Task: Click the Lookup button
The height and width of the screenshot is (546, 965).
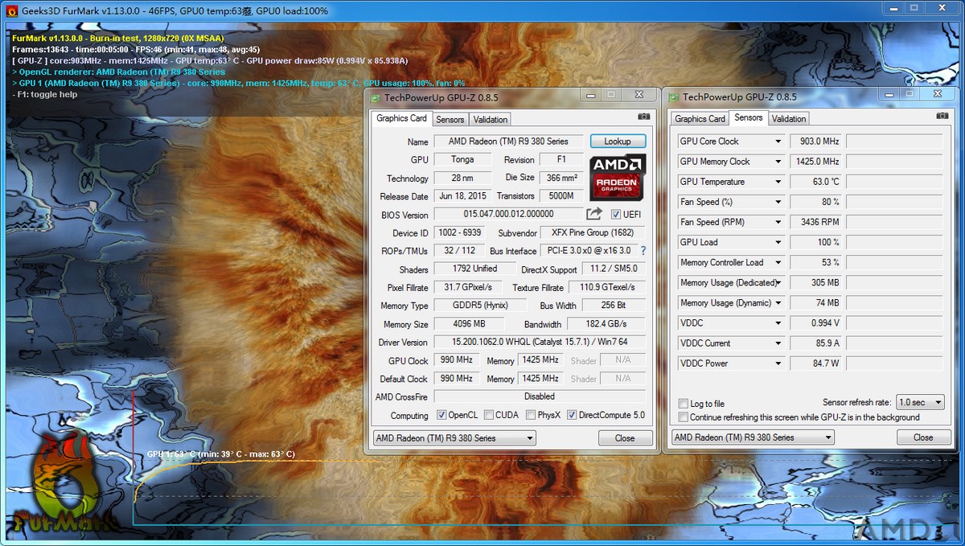Action: [618, 141]
